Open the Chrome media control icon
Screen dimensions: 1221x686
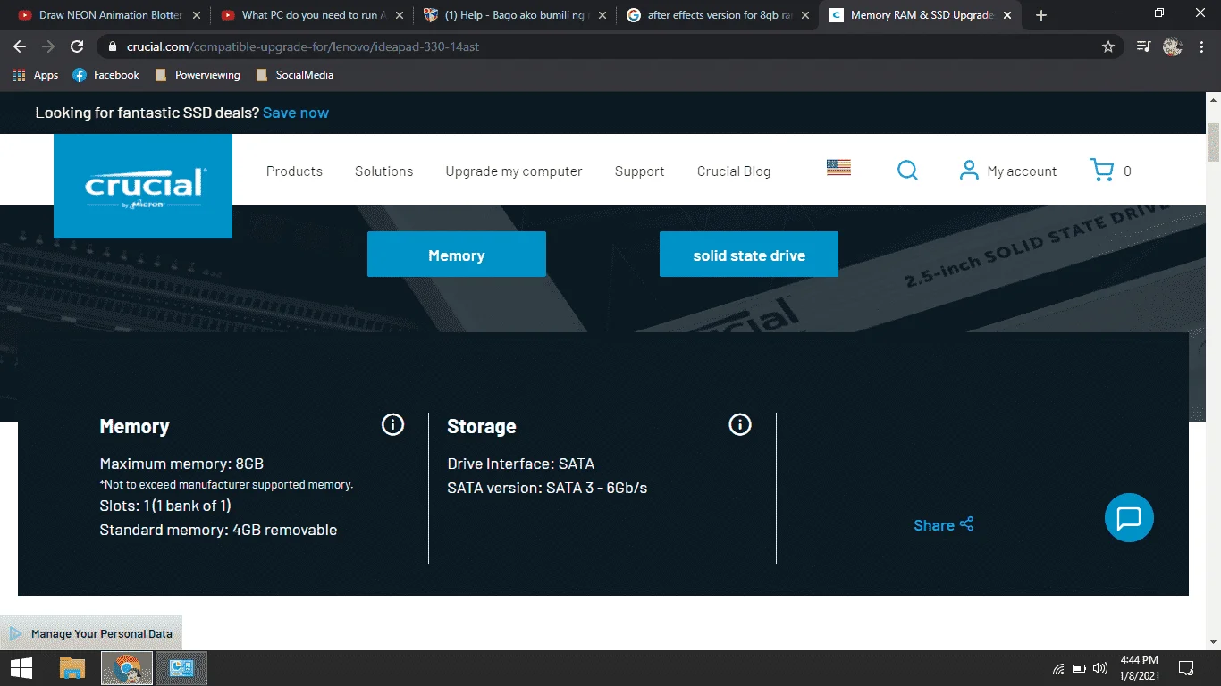tap(1143, 46)
